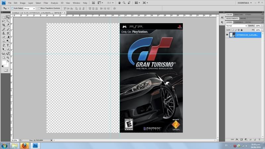Select the Eraser tool
The width and height of the screenshot is (265, 149).
click(x=3, y=37)
